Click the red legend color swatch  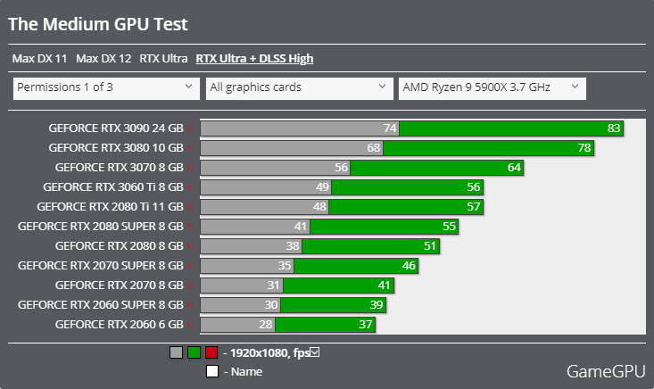point(211,352)
